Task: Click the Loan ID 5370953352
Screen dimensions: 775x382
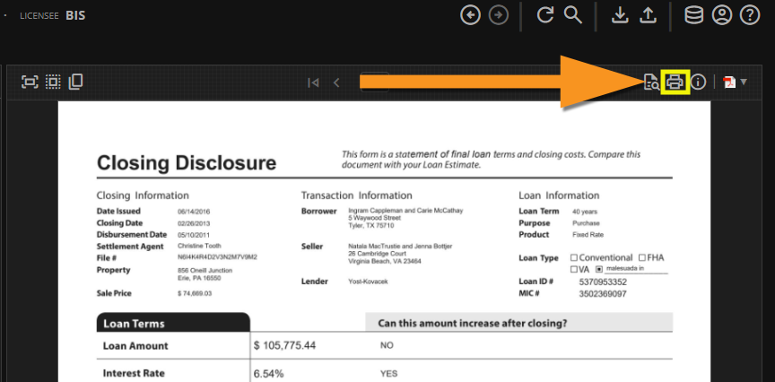Action: click(x=603, y=282)
